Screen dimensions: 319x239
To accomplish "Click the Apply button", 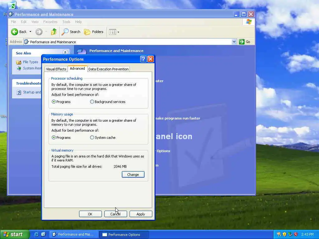I will [x=141, y=214].
